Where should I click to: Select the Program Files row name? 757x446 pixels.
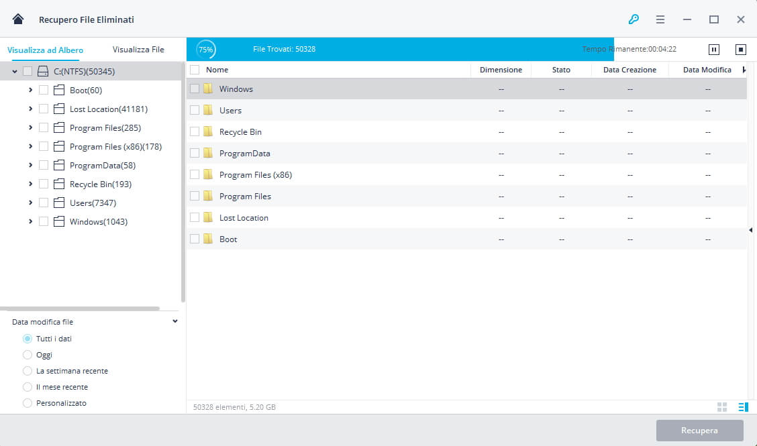click(x=245, y=197)
